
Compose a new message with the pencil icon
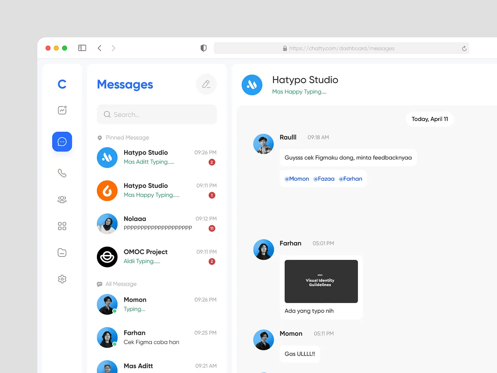click(x=206, y=84)
